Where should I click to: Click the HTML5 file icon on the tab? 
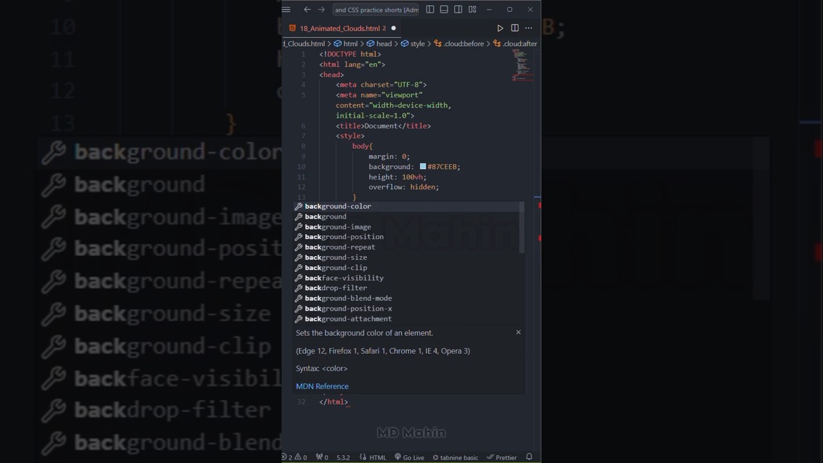[293, 28]
